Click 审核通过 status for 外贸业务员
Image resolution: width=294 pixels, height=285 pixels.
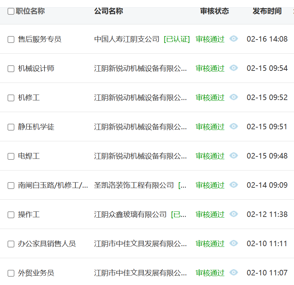tap(210, 273)
